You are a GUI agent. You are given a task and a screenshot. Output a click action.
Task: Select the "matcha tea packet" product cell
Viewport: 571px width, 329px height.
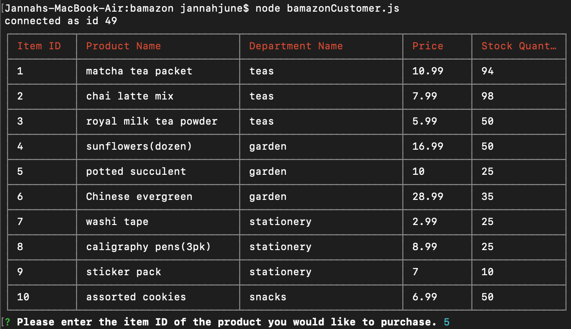click(139, 71)
